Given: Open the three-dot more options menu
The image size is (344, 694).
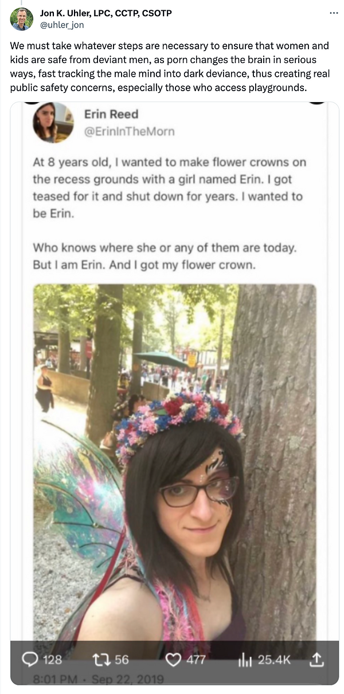Looking at the screenshot, I should [x=334, y=13].
